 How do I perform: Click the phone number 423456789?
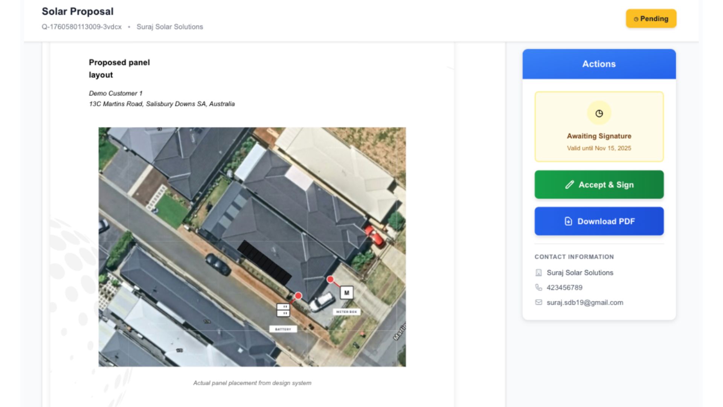(x=564, y=288)
